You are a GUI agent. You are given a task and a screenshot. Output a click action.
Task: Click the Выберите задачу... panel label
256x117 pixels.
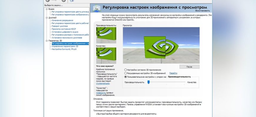click(x=53, y=5)
